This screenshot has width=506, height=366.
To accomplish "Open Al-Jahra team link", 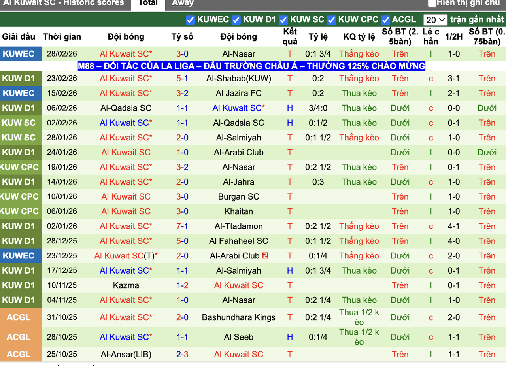I will 239,182.
